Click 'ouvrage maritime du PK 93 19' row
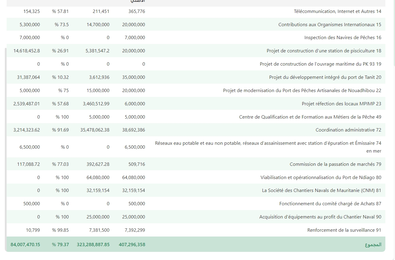 pos(320,64)
